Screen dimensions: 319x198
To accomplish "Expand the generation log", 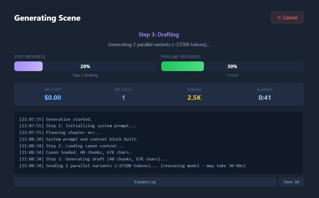I will point(145,182).
